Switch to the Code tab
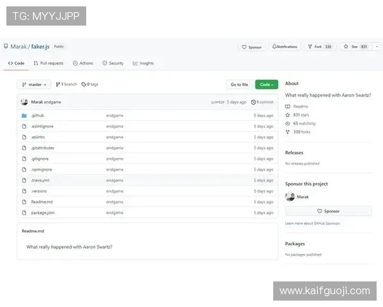383x307 pixels. [16, 63]
